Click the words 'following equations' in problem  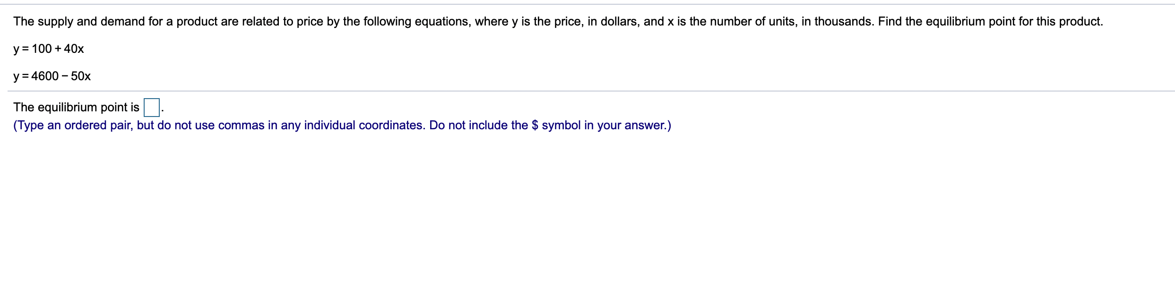coord(416,22)
